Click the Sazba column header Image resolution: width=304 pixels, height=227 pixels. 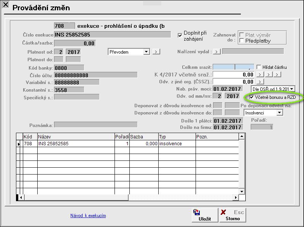click(x=144, y=137)
